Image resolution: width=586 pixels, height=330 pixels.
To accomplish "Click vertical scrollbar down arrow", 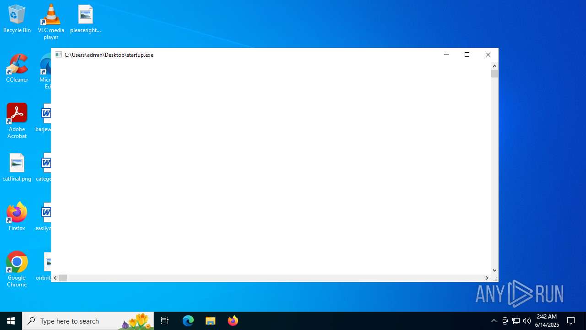I will tap(494, 270).
